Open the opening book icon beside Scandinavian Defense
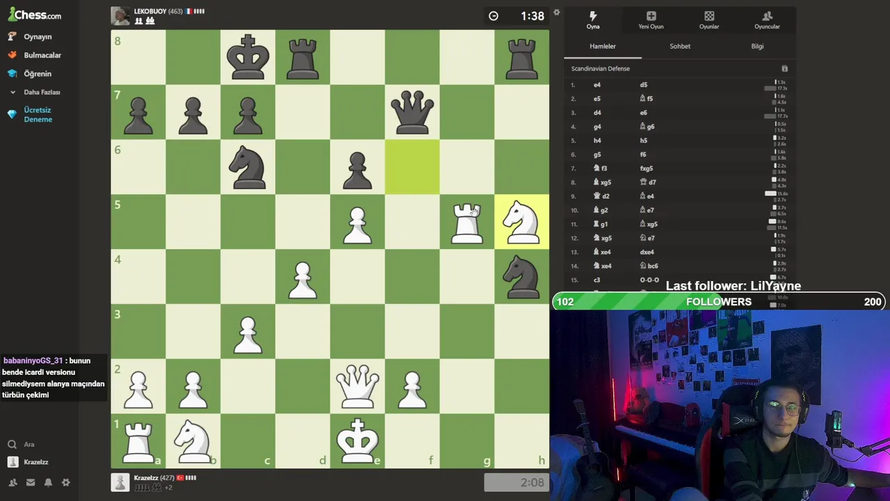The width and height of the screenshot is (890, 501). (x=784, y=69)
